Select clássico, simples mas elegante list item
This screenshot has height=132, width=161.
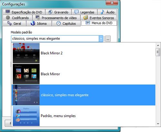point(83,95)
